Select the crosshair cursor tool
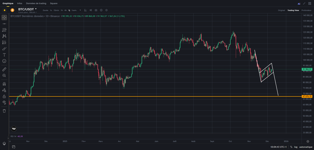The height and width of the screenshot is (150, 314). [x=4, y=18]
